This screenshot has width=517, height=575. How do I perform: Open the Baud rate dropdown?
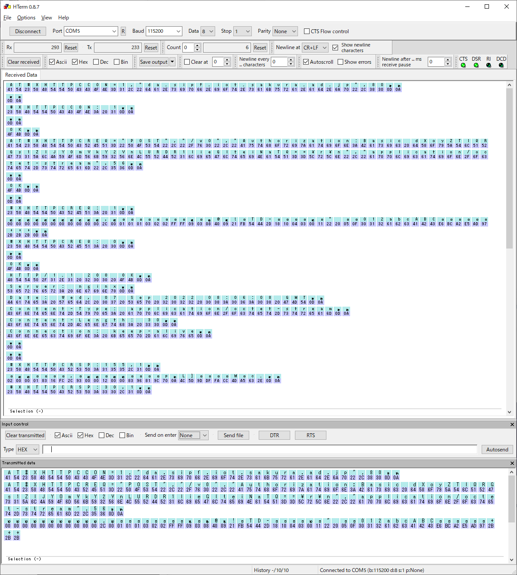[x=179, y=31]
